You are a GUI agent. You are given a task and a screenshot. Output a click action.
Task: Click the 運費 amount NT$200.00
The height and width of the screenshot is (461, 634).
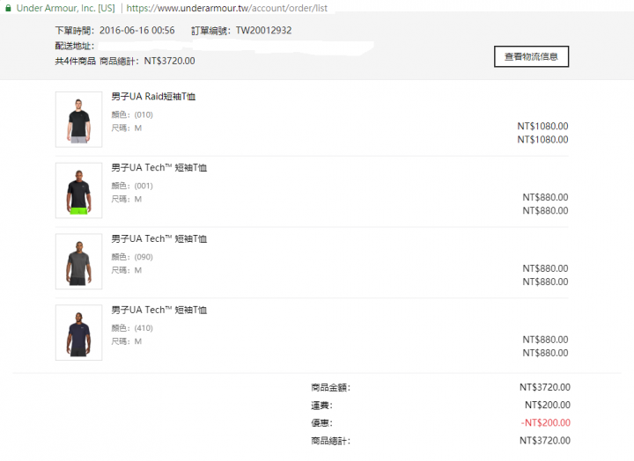[548, 406]
